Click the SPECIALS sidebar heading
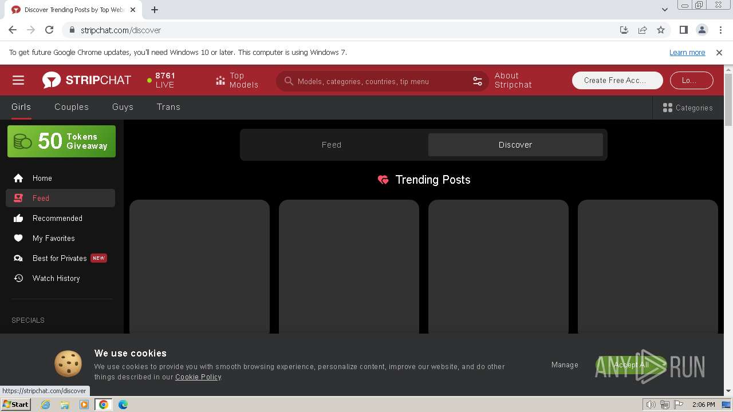 28,320
